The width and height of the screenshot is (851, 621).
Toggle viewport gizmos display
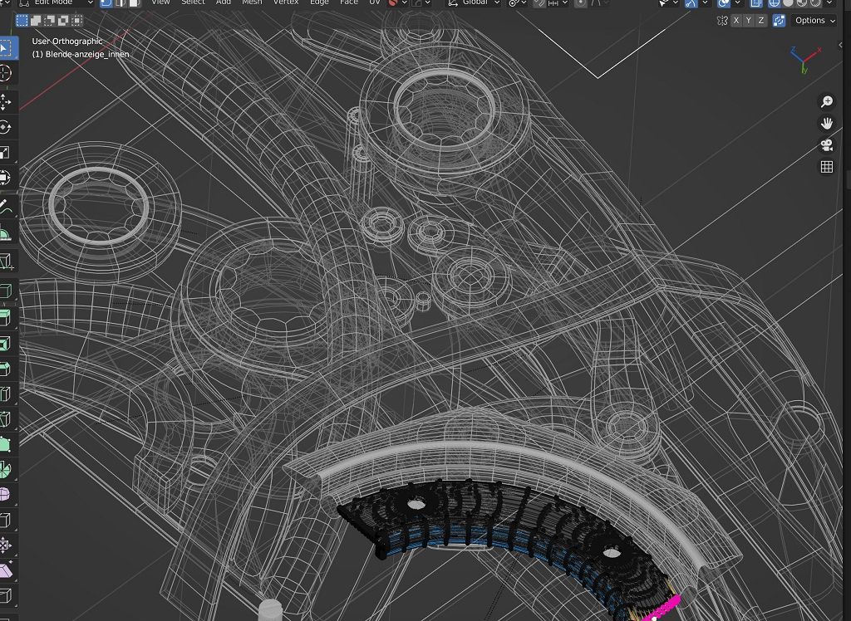[x=691, y=2]
